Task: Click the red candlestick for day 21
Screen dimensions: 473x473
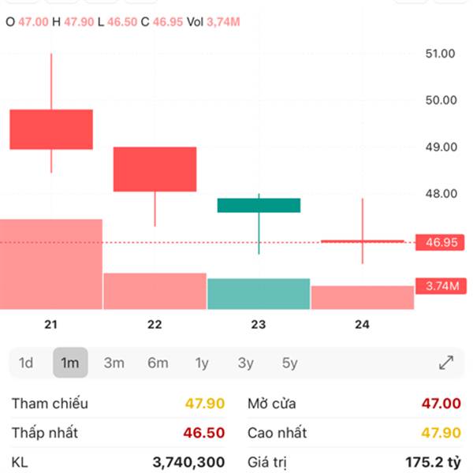Action: click(x=51, y=129)
